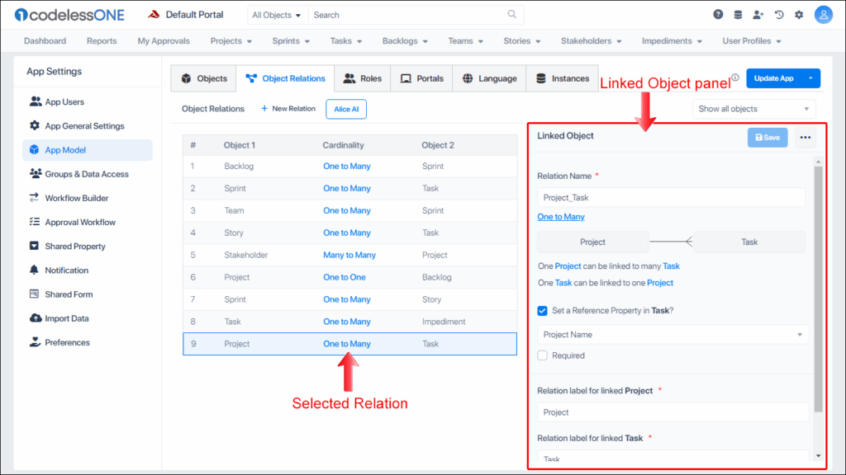846x475 pixels.
Task: Check the Required checkbox
Action: (543, 355)
